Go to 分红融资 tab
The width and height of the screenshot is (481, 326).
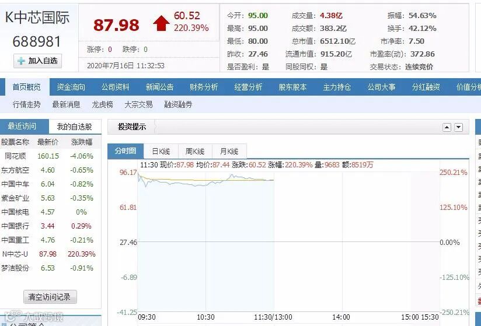point(426,87)
